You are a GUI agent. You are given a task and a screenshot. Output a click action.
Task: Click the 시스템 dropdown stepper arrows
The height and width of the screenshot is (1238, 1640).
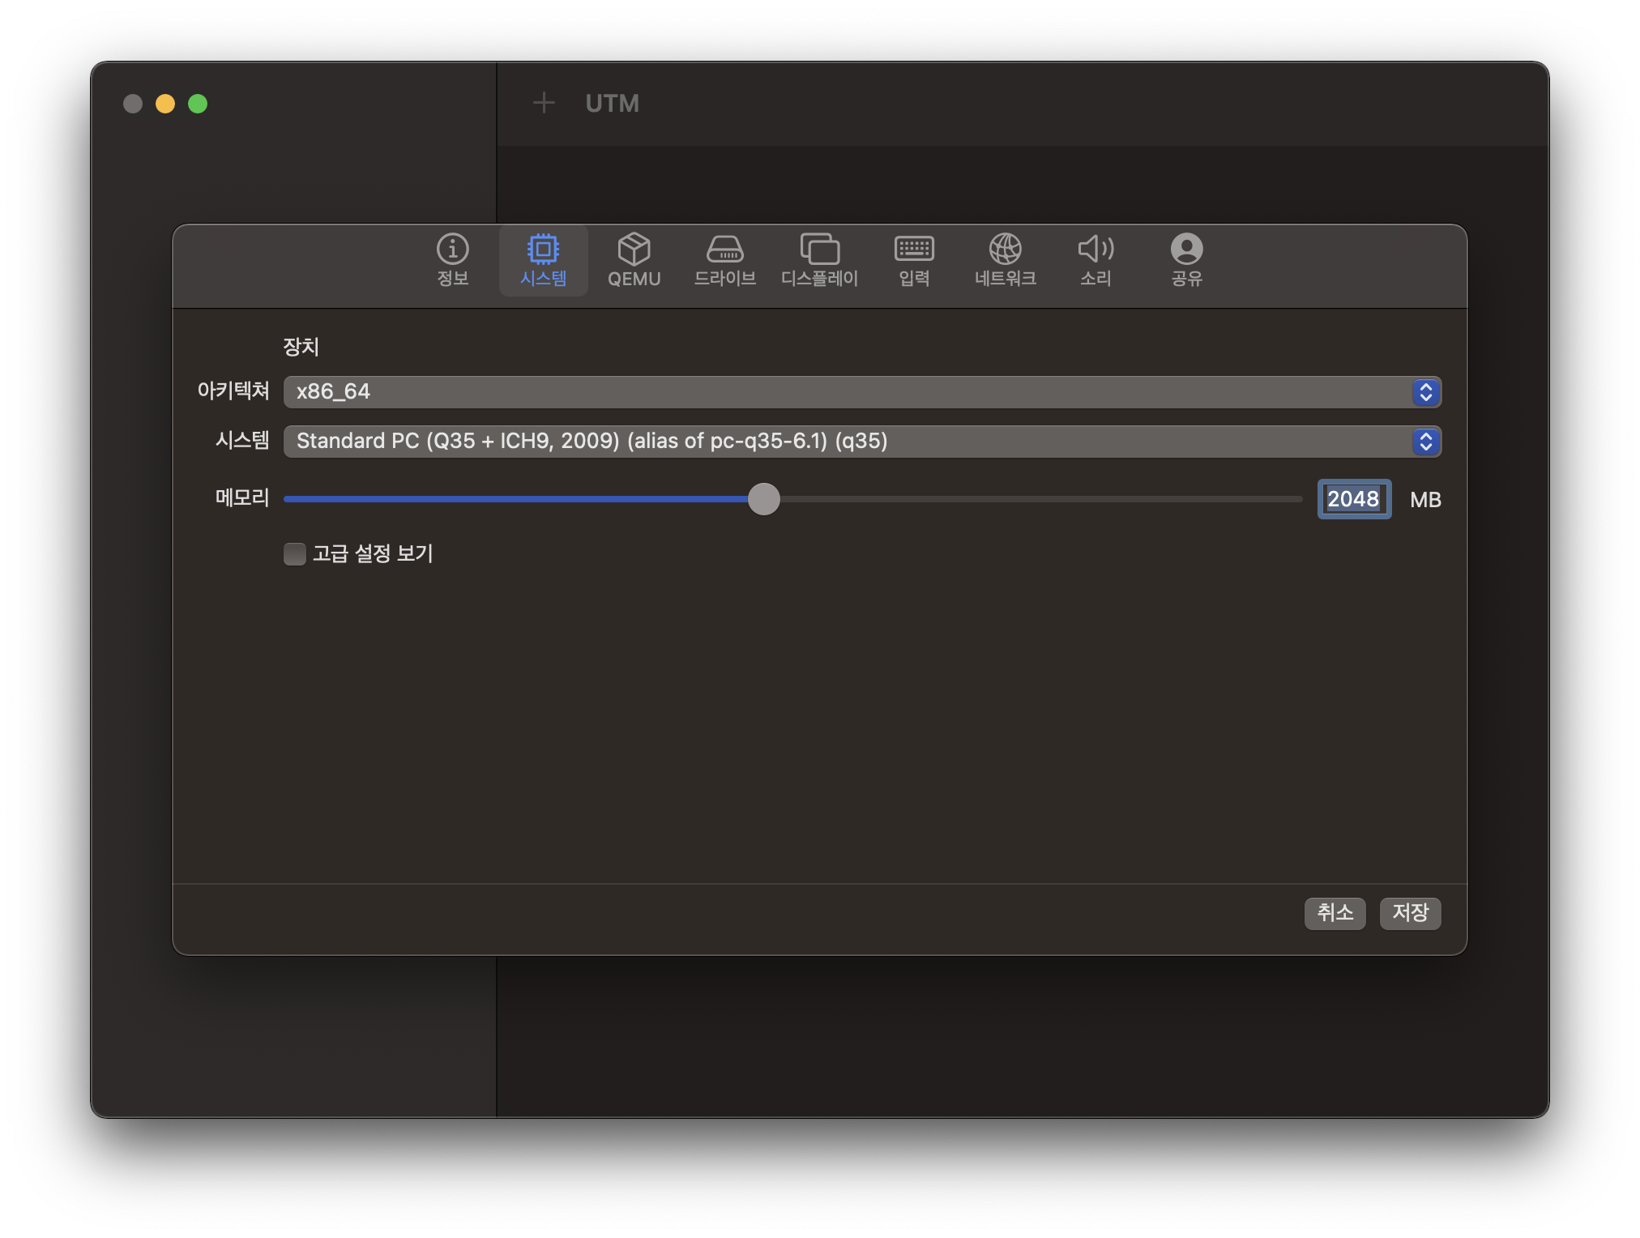[x=1425, y=442]
